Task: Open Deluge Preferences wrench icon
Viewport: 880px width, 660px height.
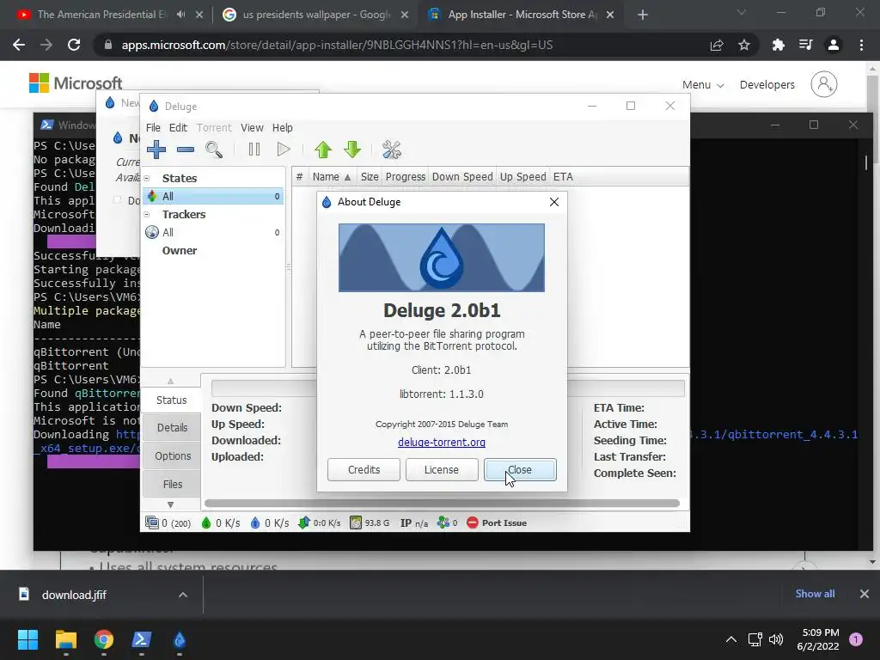Action: pyautogui.click(x=392, y=150)
